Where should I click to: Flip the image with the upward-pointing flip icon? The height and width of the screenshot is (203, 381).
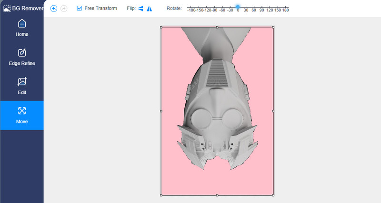tap(150, 9)
